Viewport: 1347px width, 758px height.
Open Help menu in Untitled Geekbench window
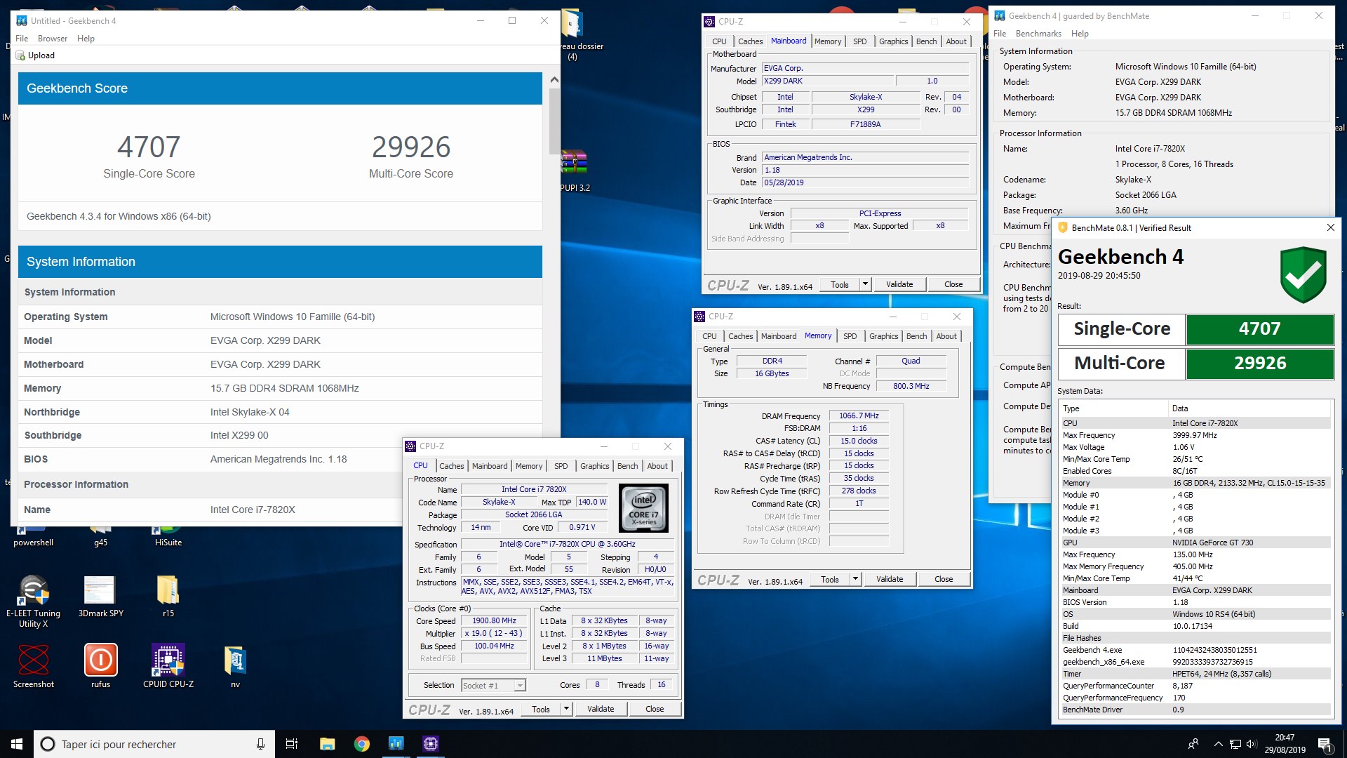(x=86, y=39)
